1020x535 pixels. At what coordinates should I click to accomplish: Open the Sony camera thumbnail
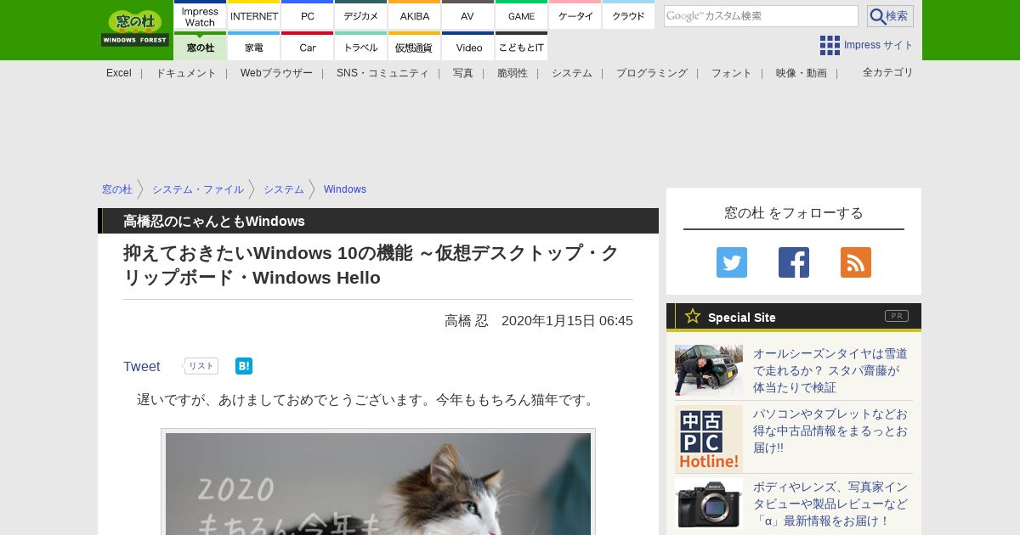pos(709,504)
